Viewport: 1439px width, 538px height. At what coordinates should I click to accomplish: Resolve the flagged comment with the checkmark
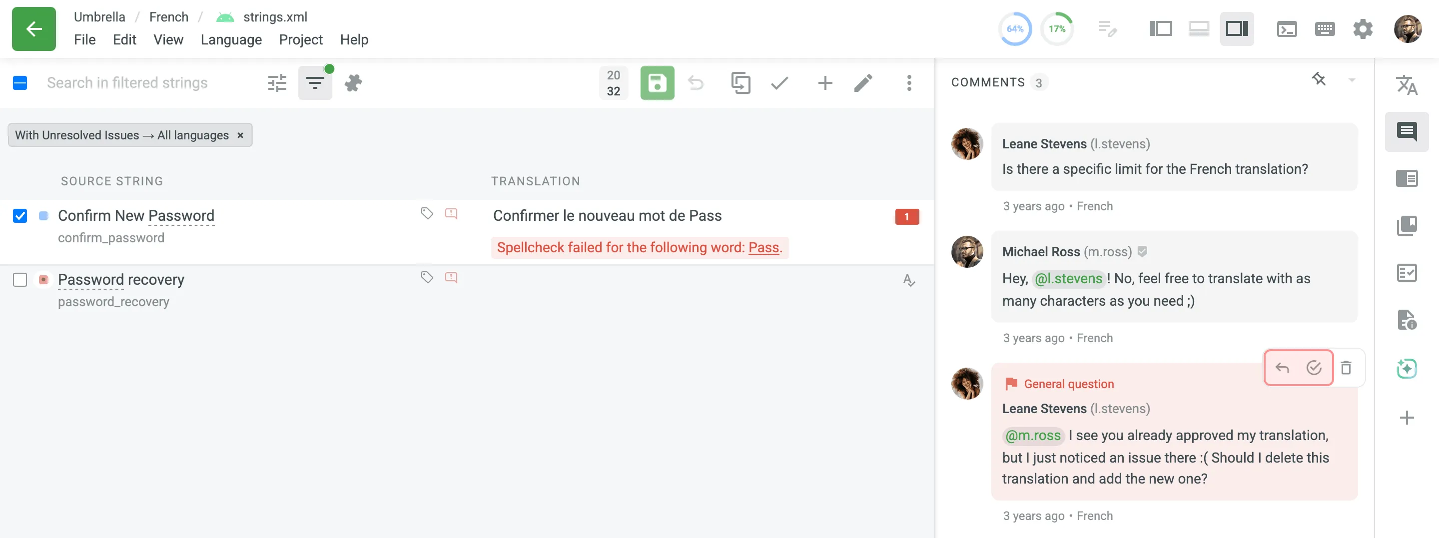1314,368
